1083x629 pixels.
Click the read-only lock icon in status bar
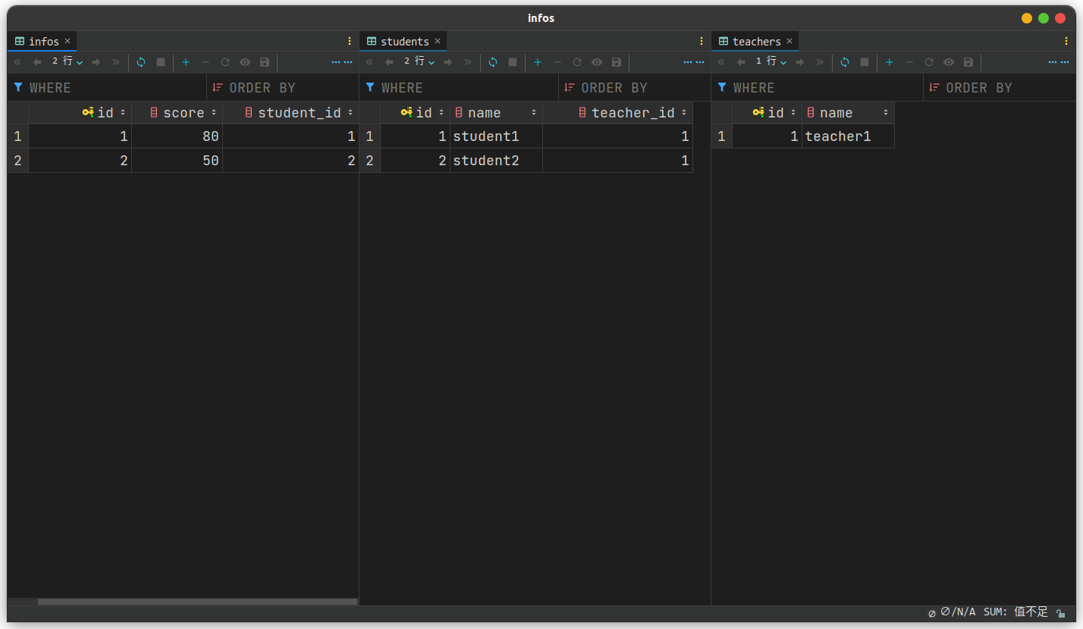[1061, 612]
